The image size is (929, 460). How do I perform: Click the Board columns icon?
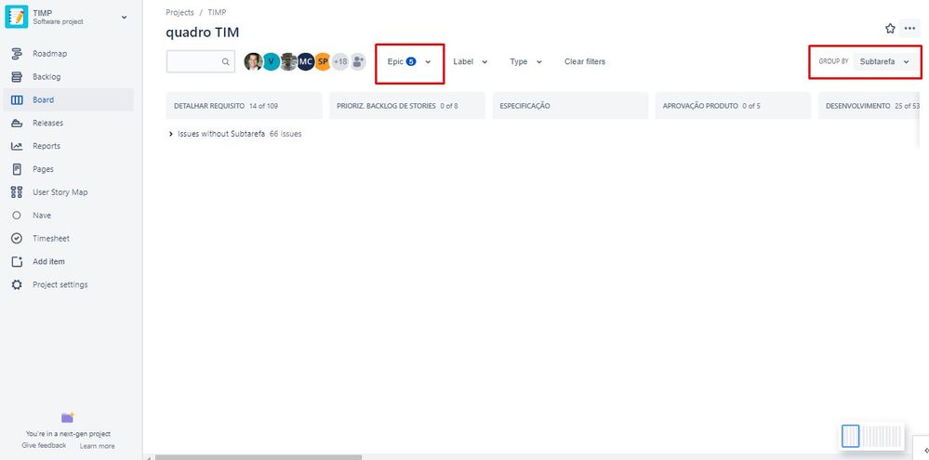coord(17,100)
